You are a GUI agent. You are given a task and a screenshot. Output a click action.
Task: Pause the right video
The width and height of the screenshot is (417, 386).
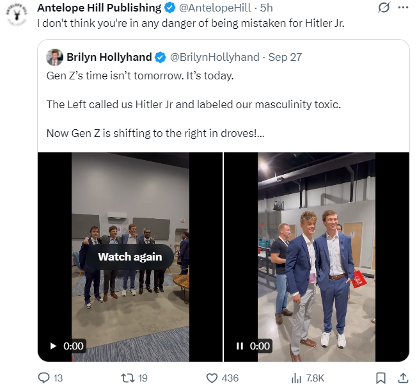pyautogui.click(x=240, y=346)
